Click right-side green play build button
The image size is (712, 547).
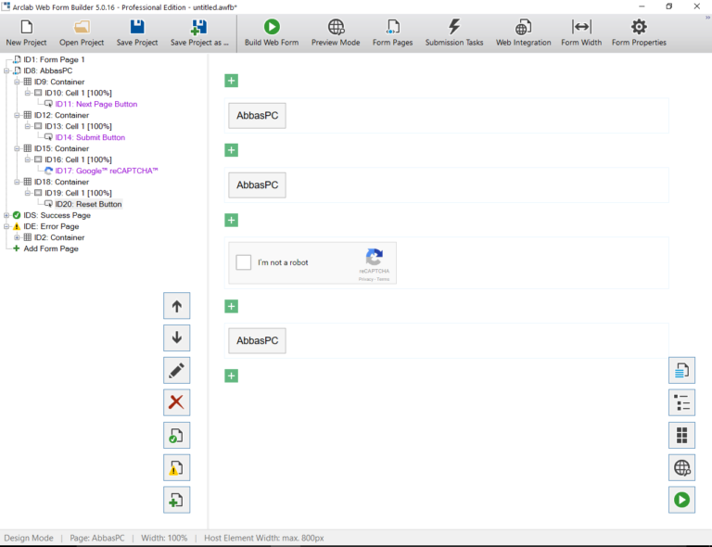pyautogui.click(x=681, y=500)
